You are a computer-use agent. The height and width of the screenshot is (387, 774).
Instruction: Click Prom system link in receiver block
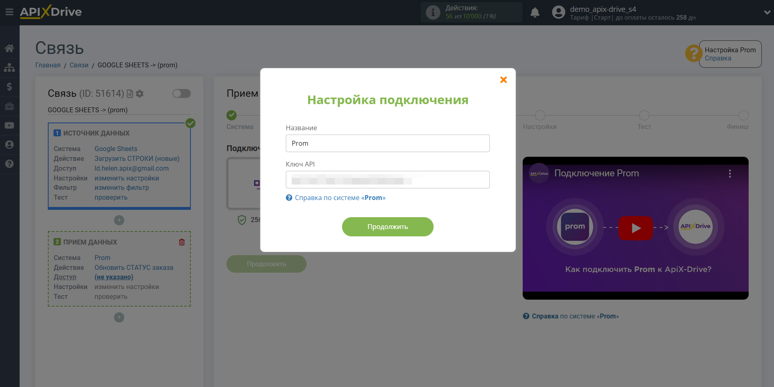(102, 258)
